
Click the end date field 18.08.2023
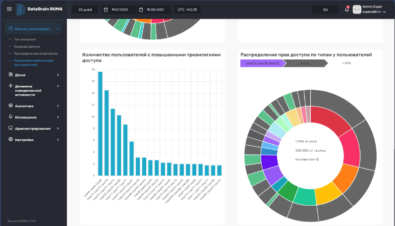(157, 9)
